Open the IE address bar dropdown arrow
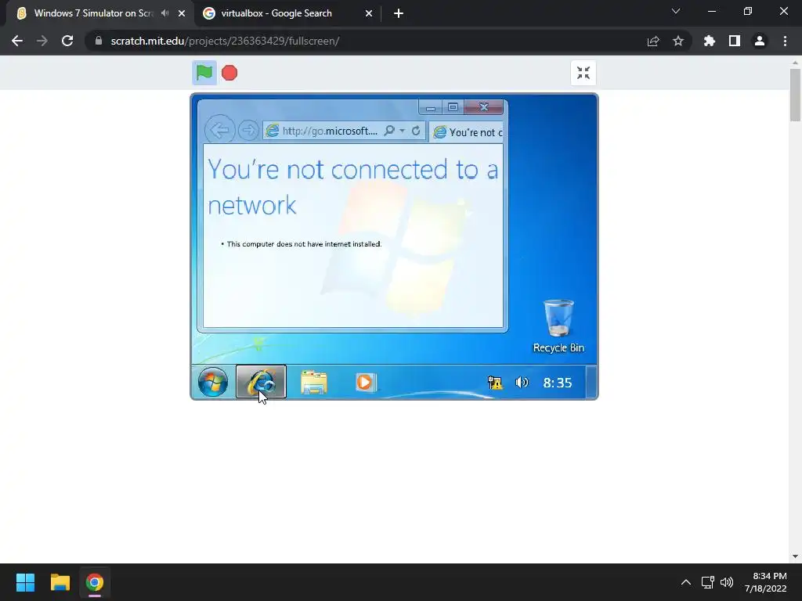802x601 pixels. click(x=402, y=131)
